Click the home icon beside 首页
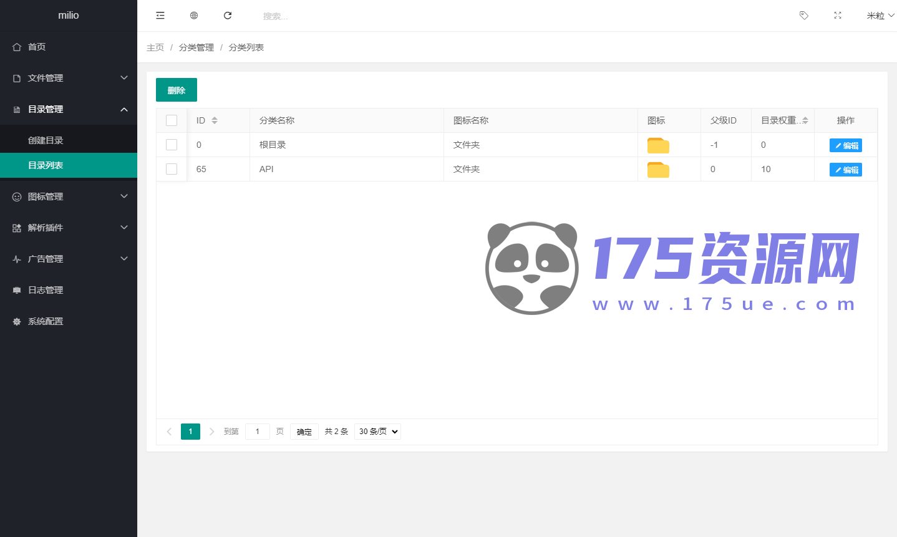The width and height of the screenshot is (897, 537). click(17, 47)
